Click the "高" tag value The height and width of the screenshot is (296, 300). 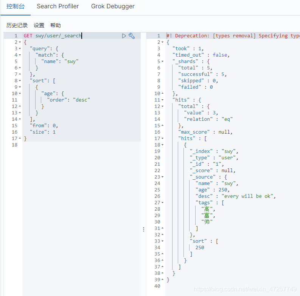(207, 209)
